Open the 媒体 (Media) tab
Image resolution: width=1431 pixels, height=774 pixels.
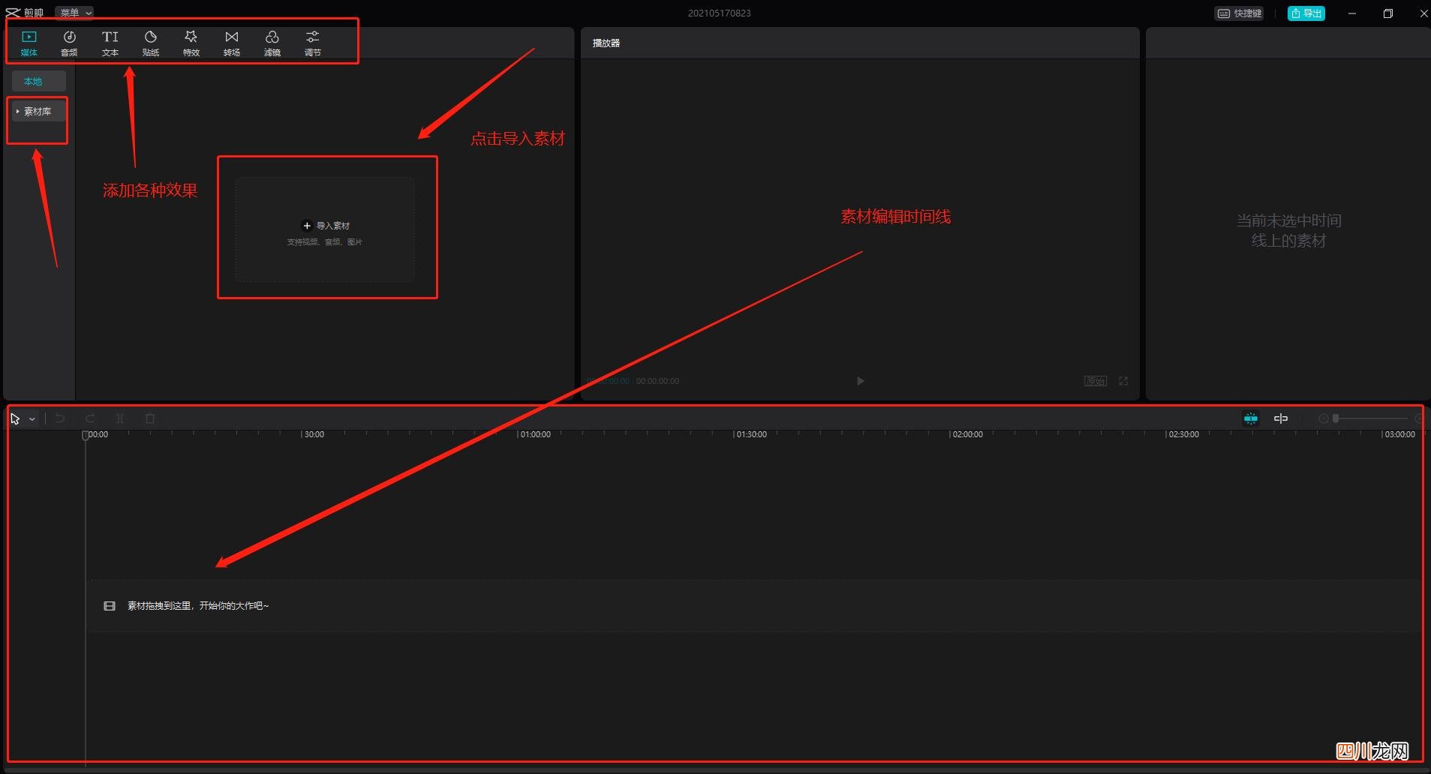(x=29, y=43)
